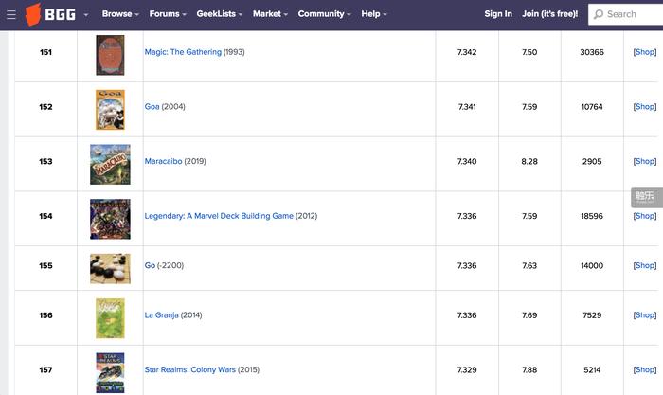Open the Market menu
The height and width of the screenshot is (395, 663).
click(270, 14)
